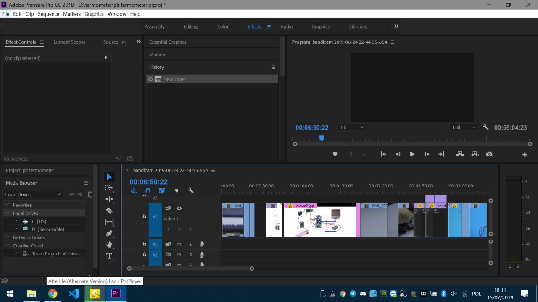Click timeline horizontal zoom scrollbar
Screen dimensions: 538x302
pyautogui.click(x=190, y=268)
